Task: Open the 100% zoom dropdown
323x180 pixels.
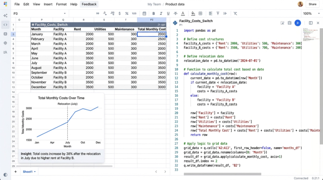Action: (x=311, y=13)
